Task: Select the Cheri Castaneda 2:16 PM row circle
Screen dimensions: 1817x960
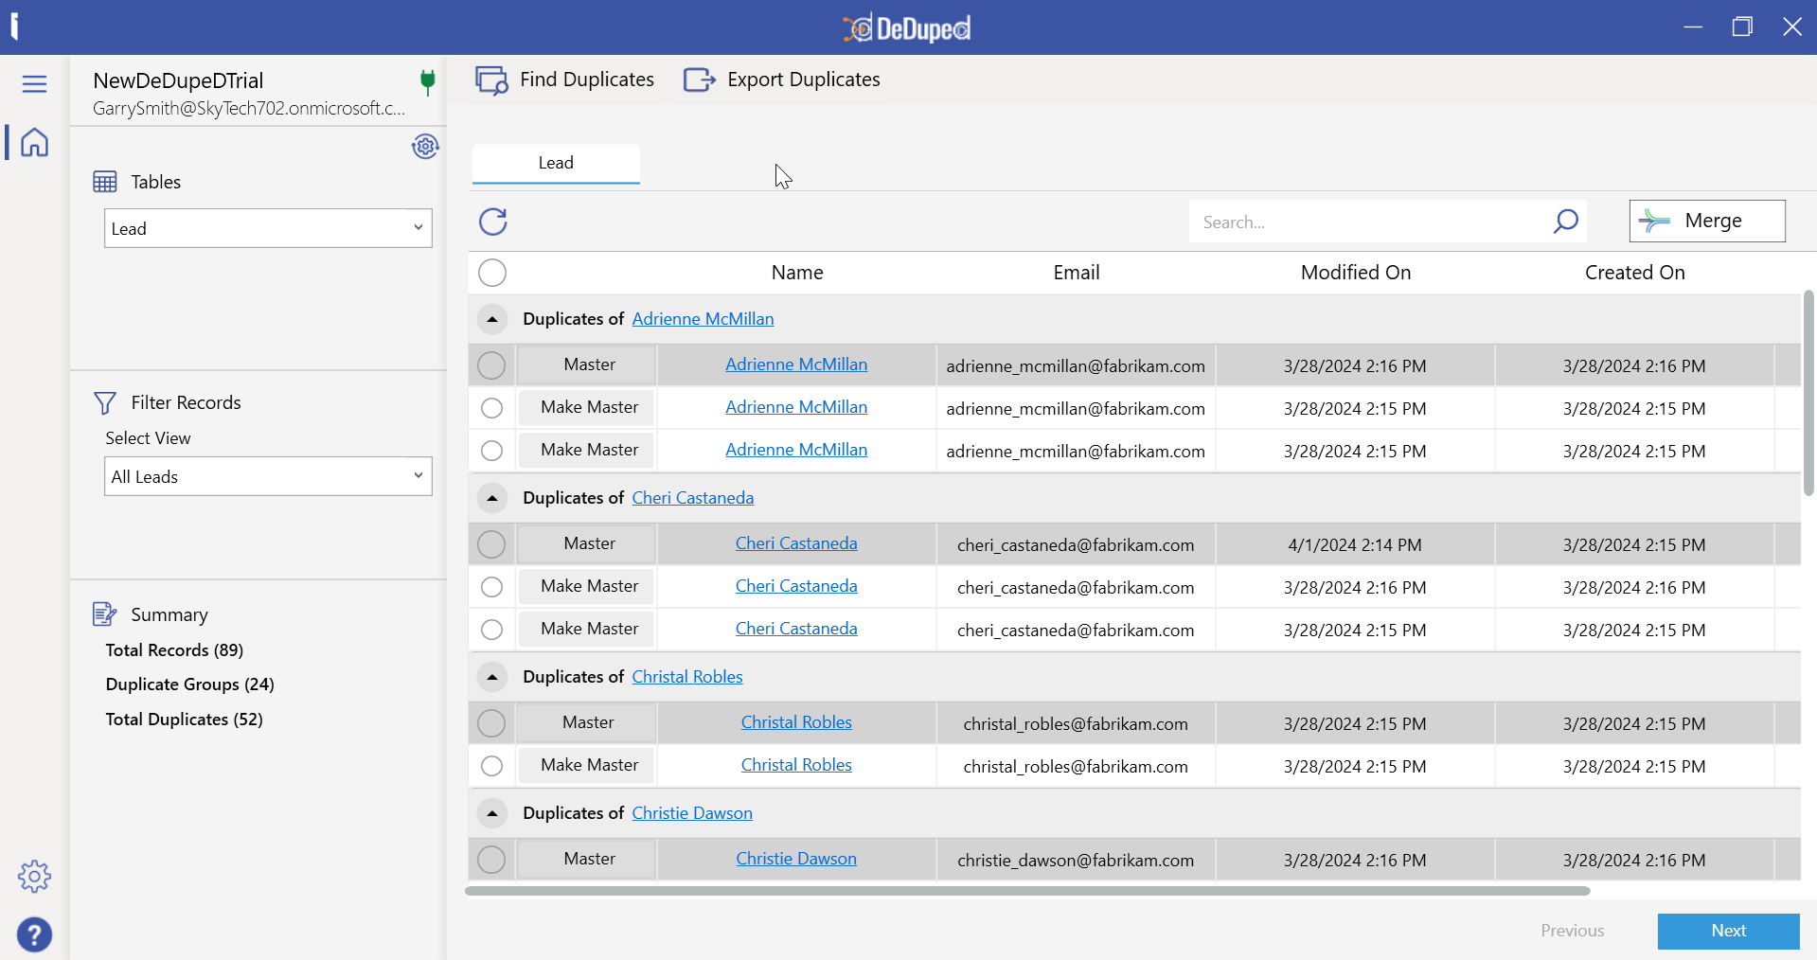Action: (491, 587)
